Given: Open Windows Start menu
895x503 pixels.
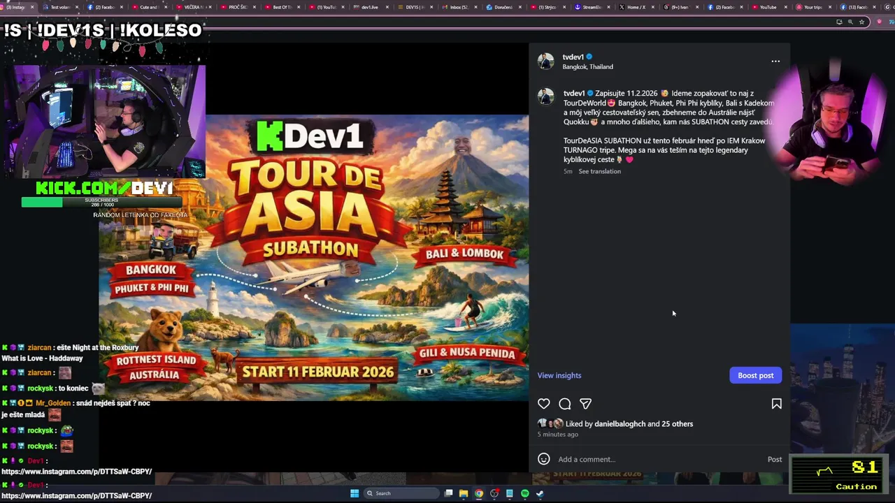Looking at the screenshot, I should (x=355, y=493).
